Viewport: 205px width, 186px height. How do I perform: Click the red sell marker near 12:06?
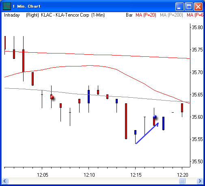pos(52,97)
